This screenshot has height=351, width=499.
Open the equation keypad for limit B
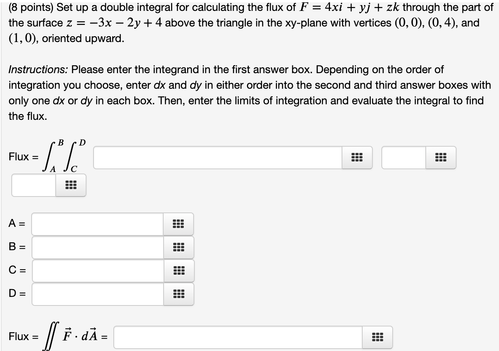(x=178, y=247)
